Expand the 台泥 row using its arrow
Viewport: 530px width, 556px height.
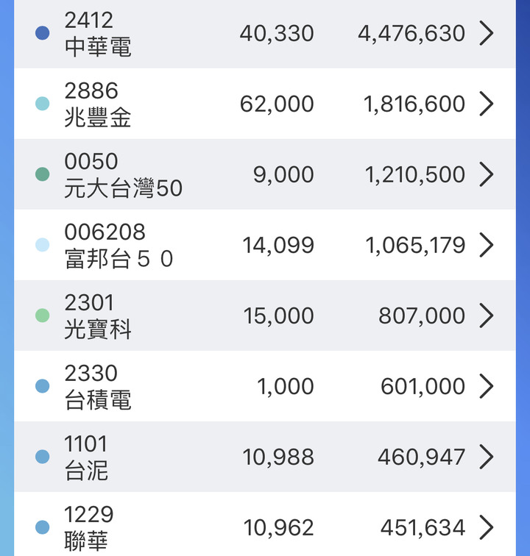pyautogui.click(x=486, y=457)
